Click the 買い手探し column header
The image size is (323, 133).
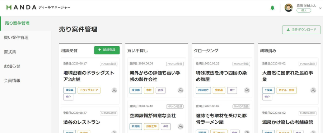(137, 51)
